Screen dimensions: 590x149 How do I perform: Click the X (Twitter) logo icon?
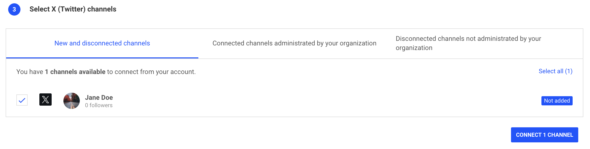[46, 100]
